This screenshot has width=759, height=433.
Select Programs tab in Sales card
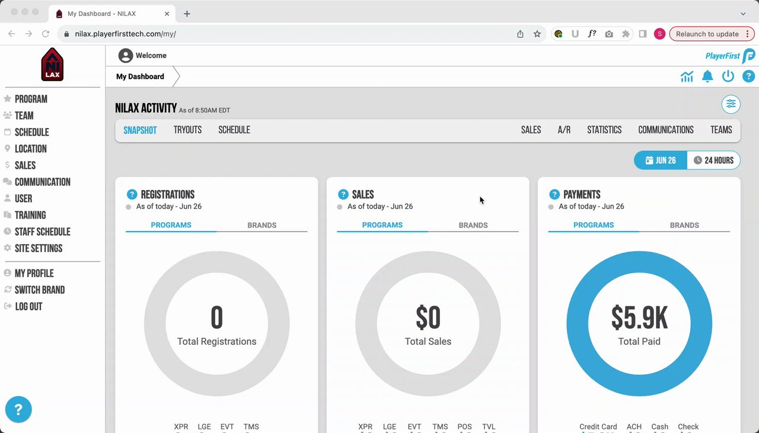pos(382,225)
